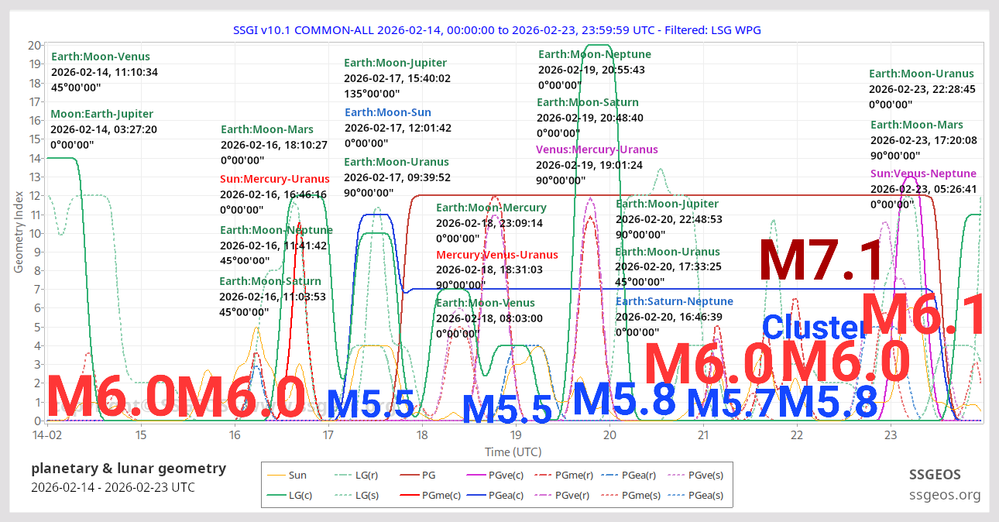This screenshot has width=999, height=522.
Task: Toggle the PGme(r) series in the legend
Action: pyautogui.click(x=544, y=475)
